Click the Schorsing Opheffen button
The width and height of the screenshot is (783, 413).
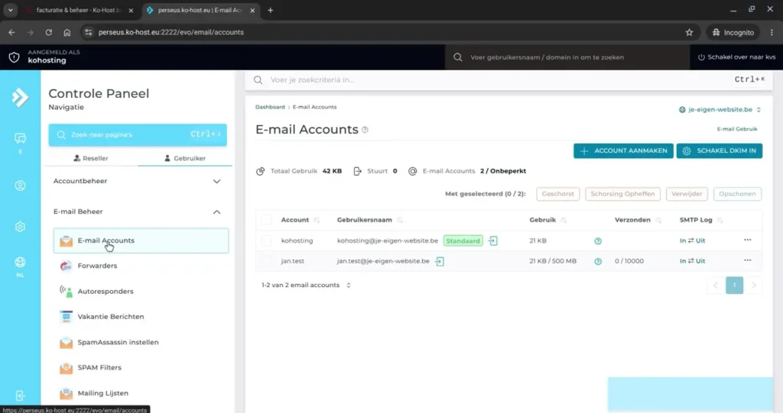coord(622,194)
